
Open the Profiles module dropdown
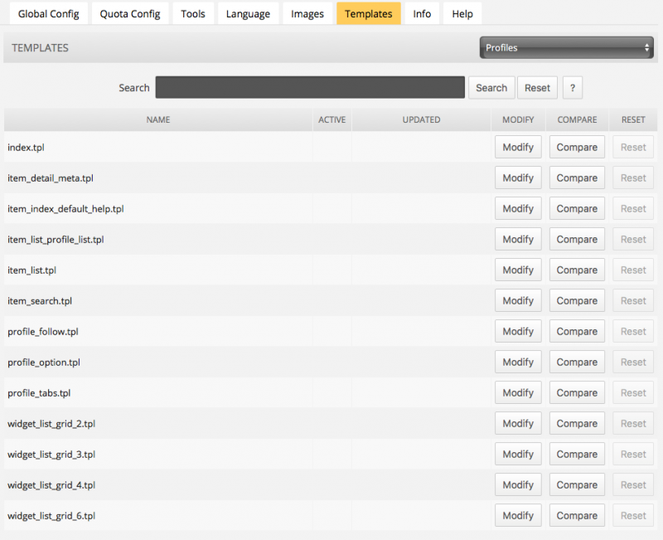coord(566,47)
